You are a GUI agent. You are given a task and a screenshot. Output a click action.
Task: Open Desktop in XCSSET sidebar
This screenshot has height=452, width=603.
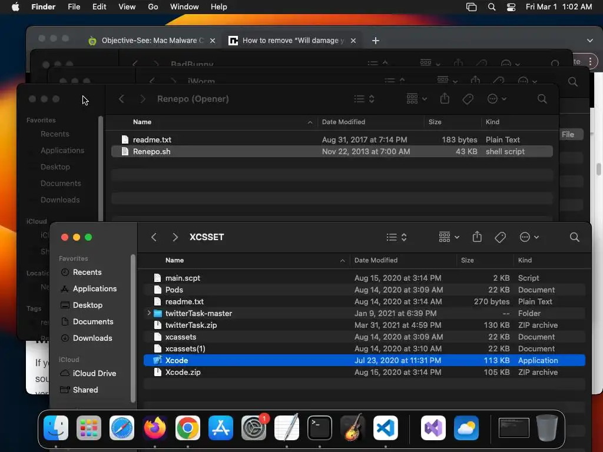click(x=88, y=305)
